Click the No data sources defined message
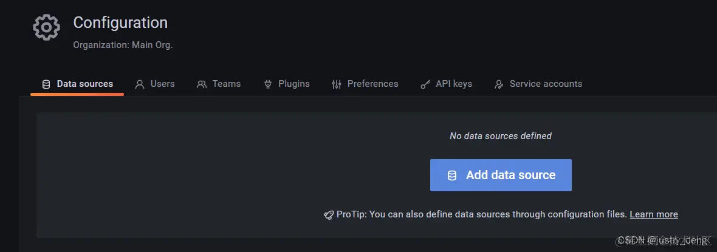The image size is (717, 252). click(x=500, y=136)
